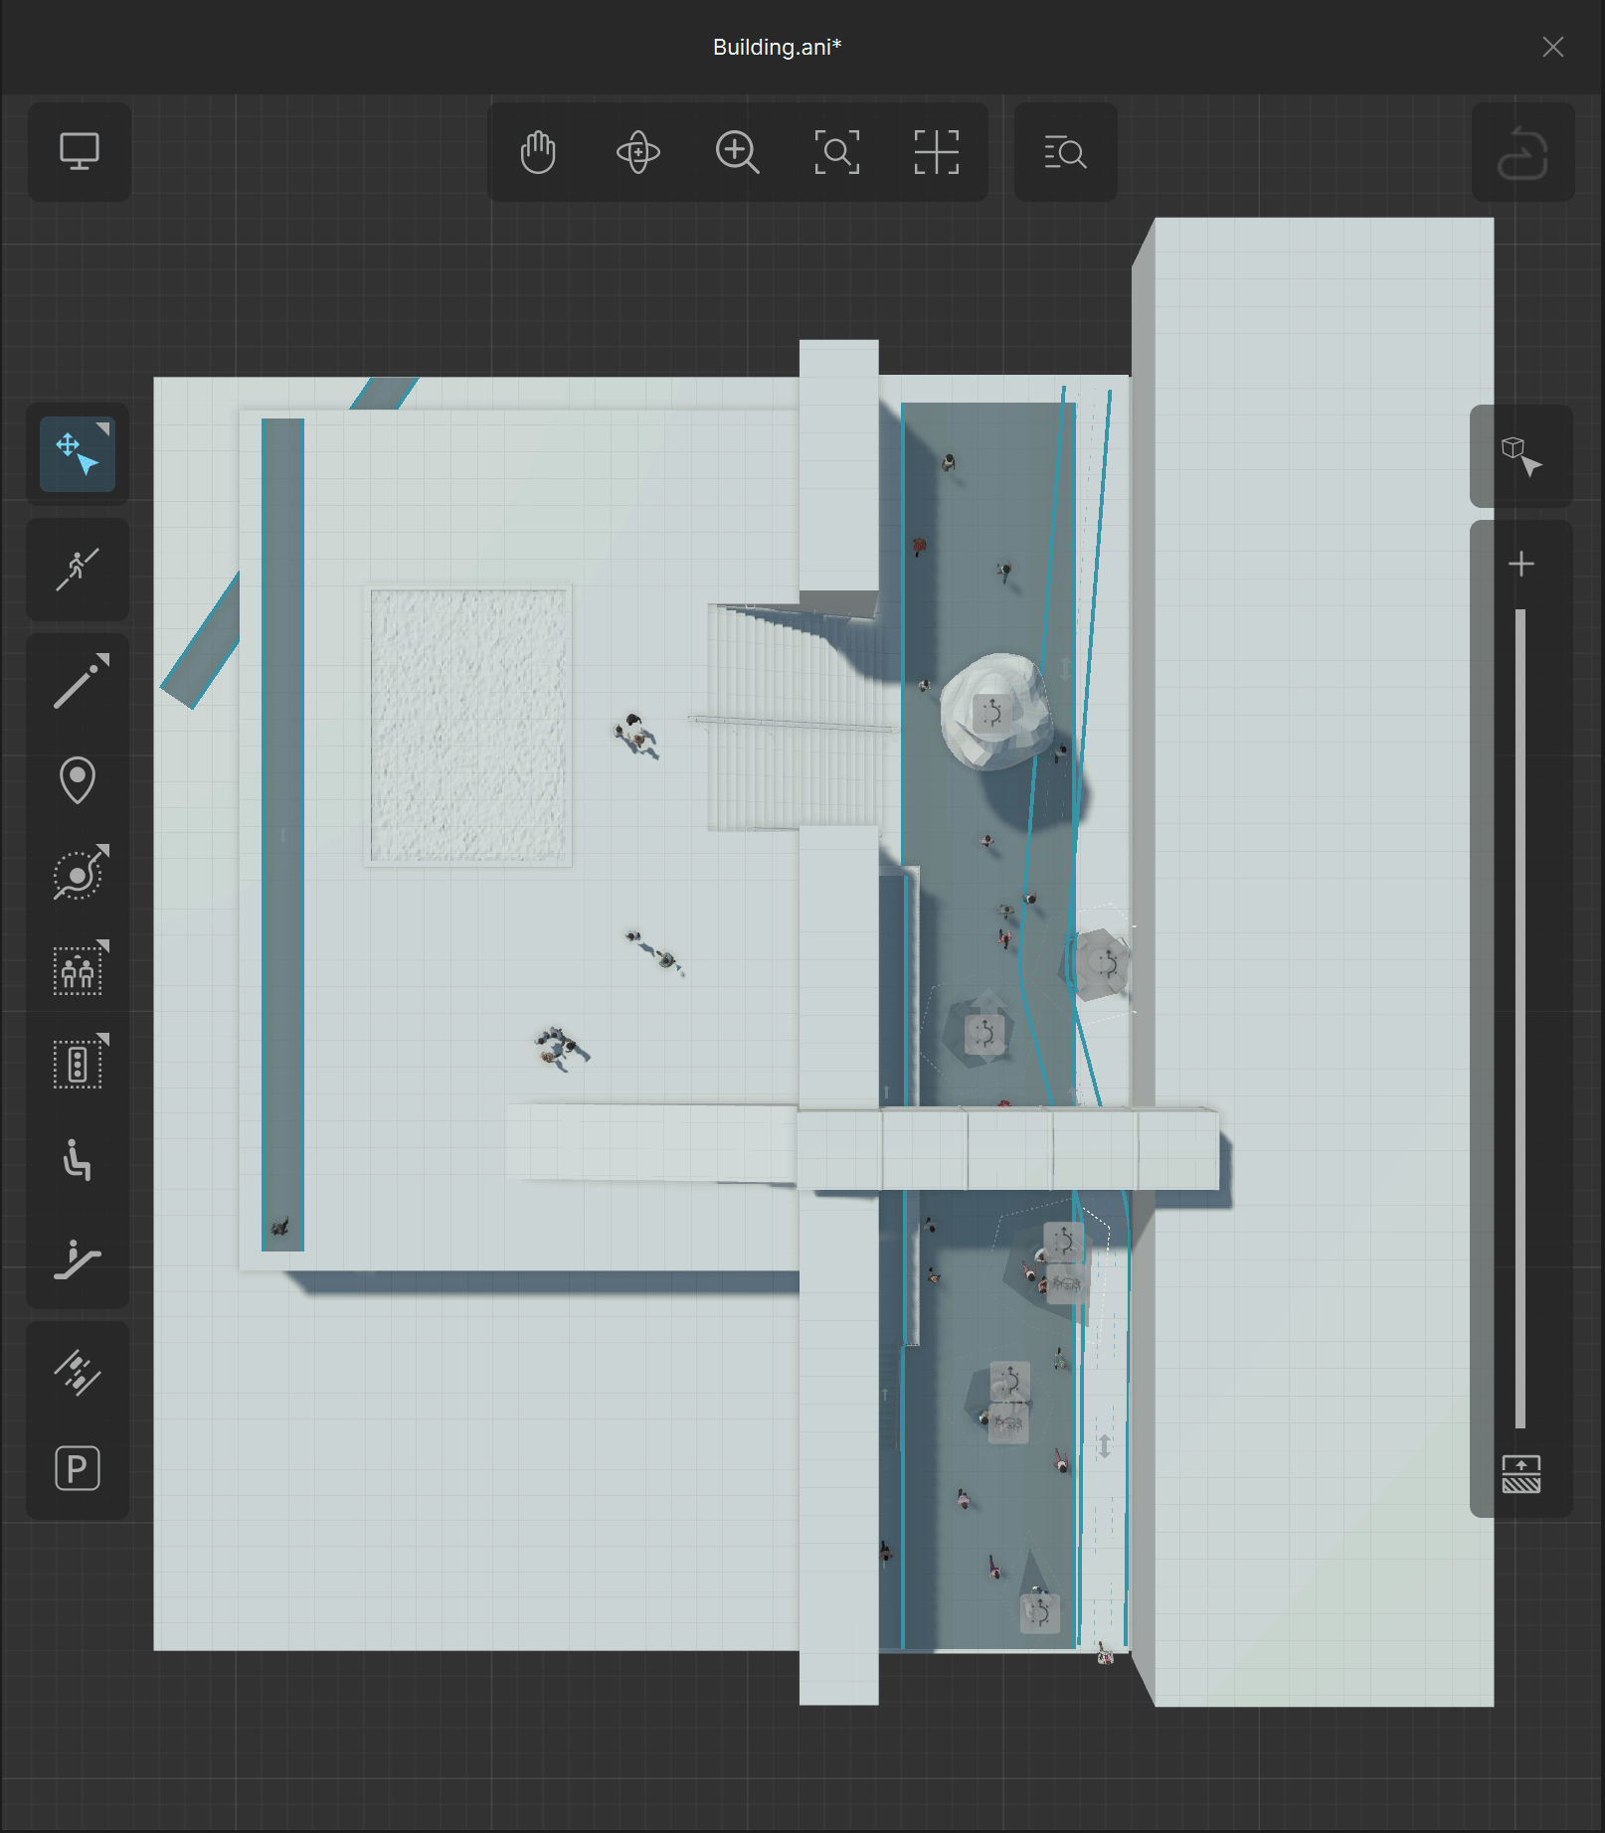The width and height of the screenshot is (1605, 1833).
Task: Select the dotted circle person area tool
Action: click(80, 873)
